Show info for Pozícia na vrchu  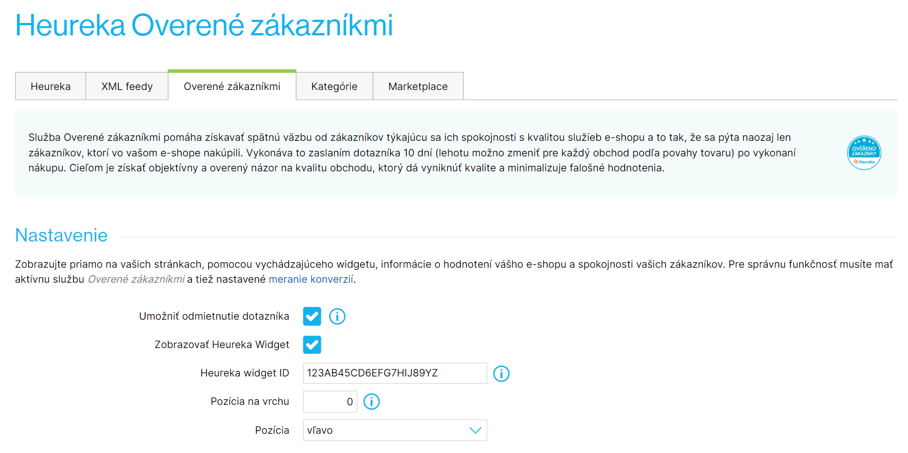click(x=371, y=402)
